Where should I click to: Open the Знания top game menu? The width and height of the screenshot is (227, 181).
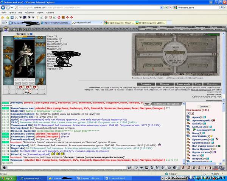(x=149, y=27)
